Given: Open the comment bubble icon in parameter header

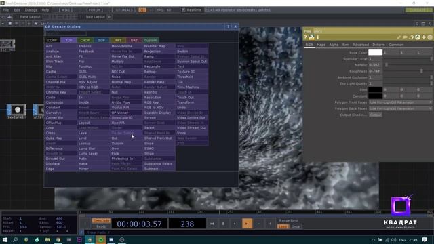Looking at the screenshot, I should click(x=405, y=37).
